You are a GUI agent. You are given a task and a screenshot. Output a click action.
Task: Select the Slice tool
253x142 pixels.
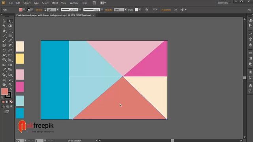pos(10,80)
